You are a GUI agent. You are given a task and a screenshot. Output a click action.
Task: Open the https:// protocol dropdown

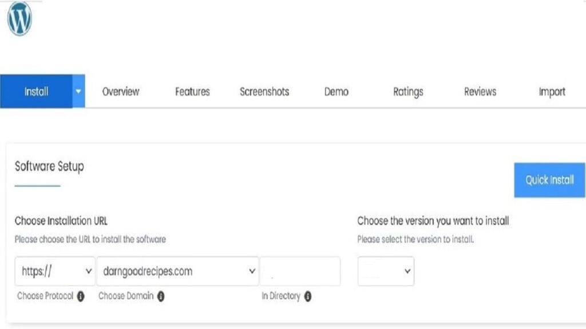click(x=54, y=271)
